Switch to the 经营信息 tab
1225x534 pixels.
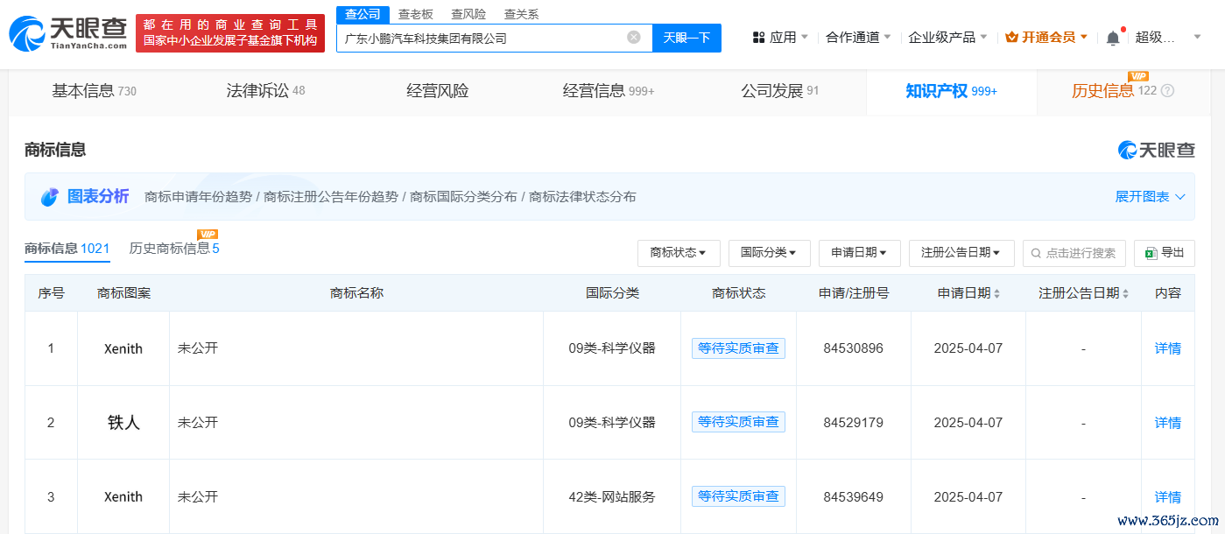point(609,91)
